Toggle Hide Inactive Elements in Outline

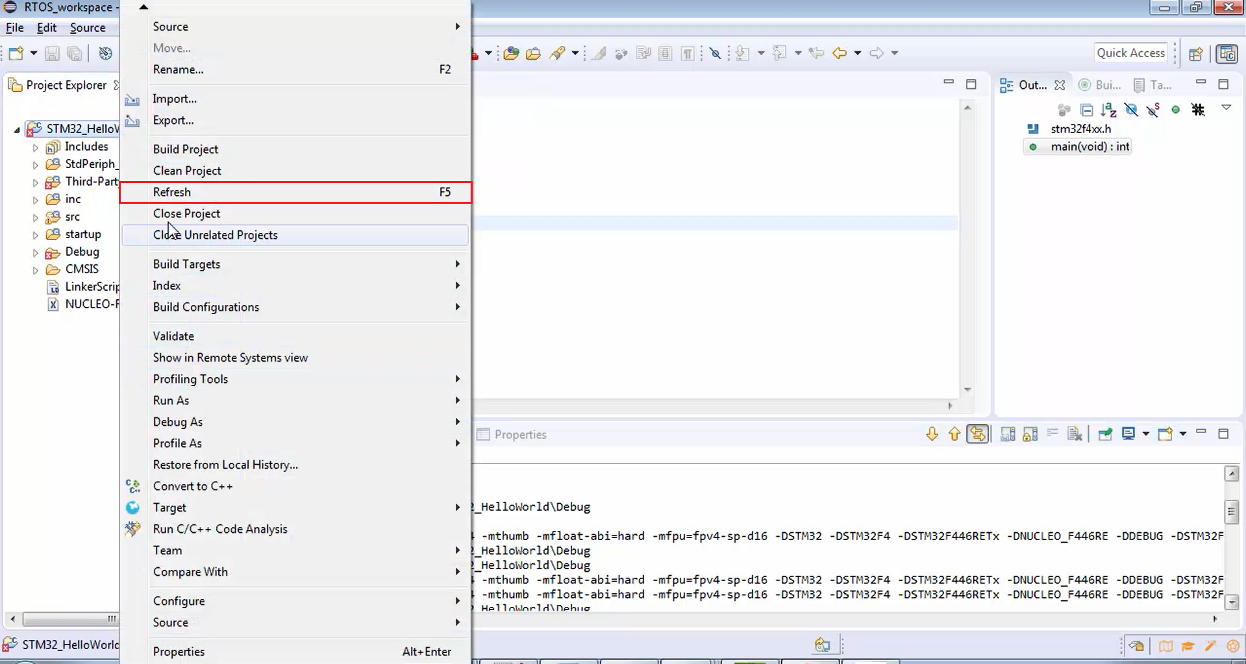1198,110
